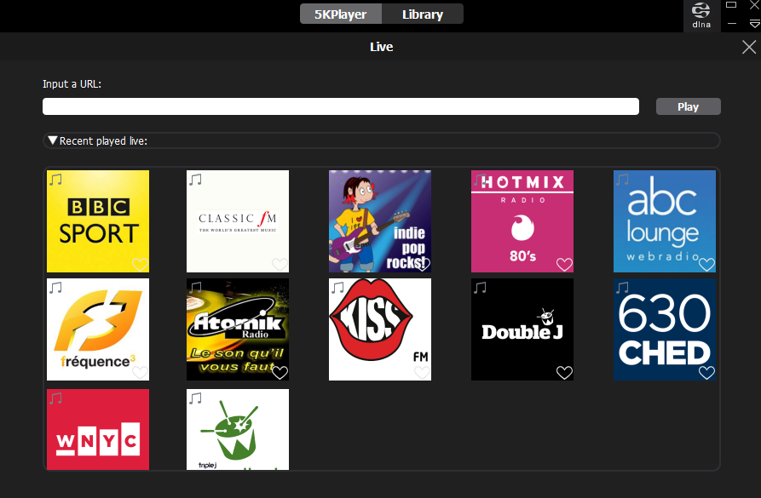Switch to the Library tab
761x498 pixels.
422,14
